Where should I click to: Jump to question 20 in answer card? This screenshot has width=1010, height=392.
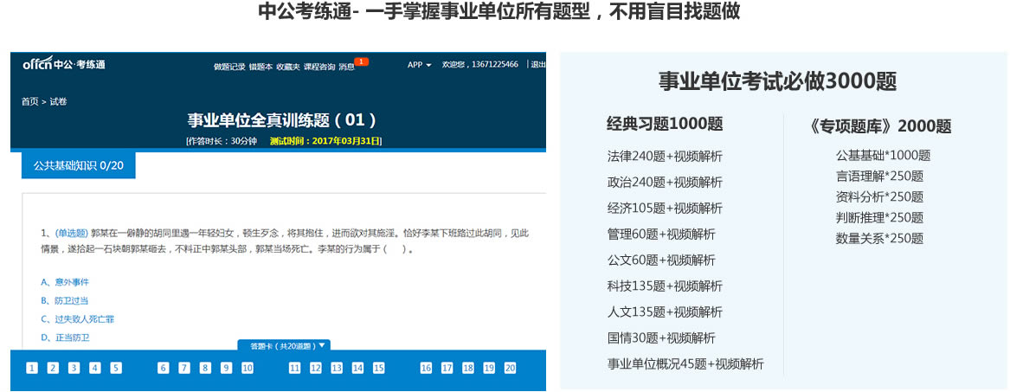(510, 368)
